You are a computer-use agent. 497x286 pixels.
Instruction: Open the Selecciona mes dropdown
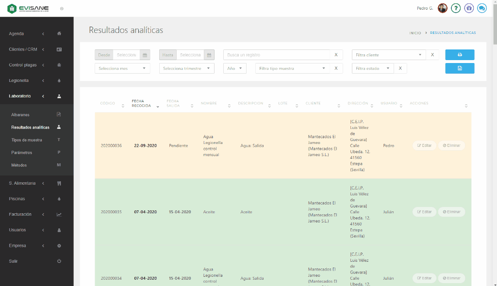[x=122, y=68]
